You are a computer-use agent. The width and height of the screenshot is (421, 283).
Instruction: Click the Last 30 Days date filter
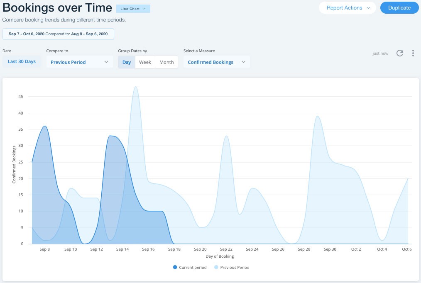(x=21, y=61)
